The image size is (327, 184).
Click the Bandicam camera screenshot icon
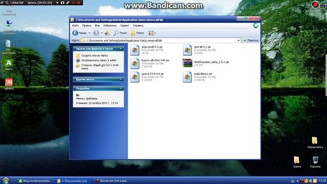[x=62, y=3]
